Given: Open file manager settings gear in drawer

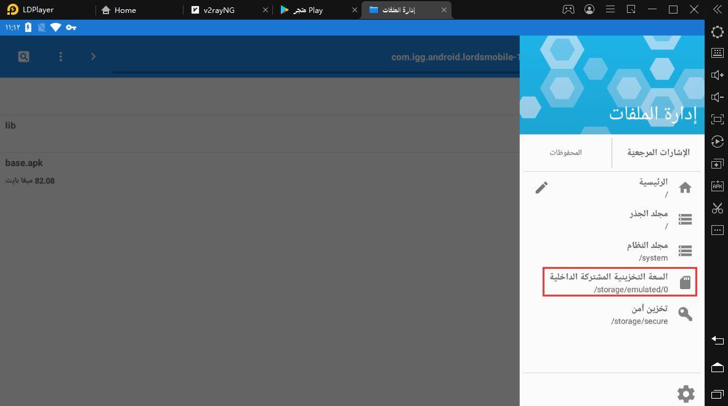Looking at the screenshot, I should point(686,394).
